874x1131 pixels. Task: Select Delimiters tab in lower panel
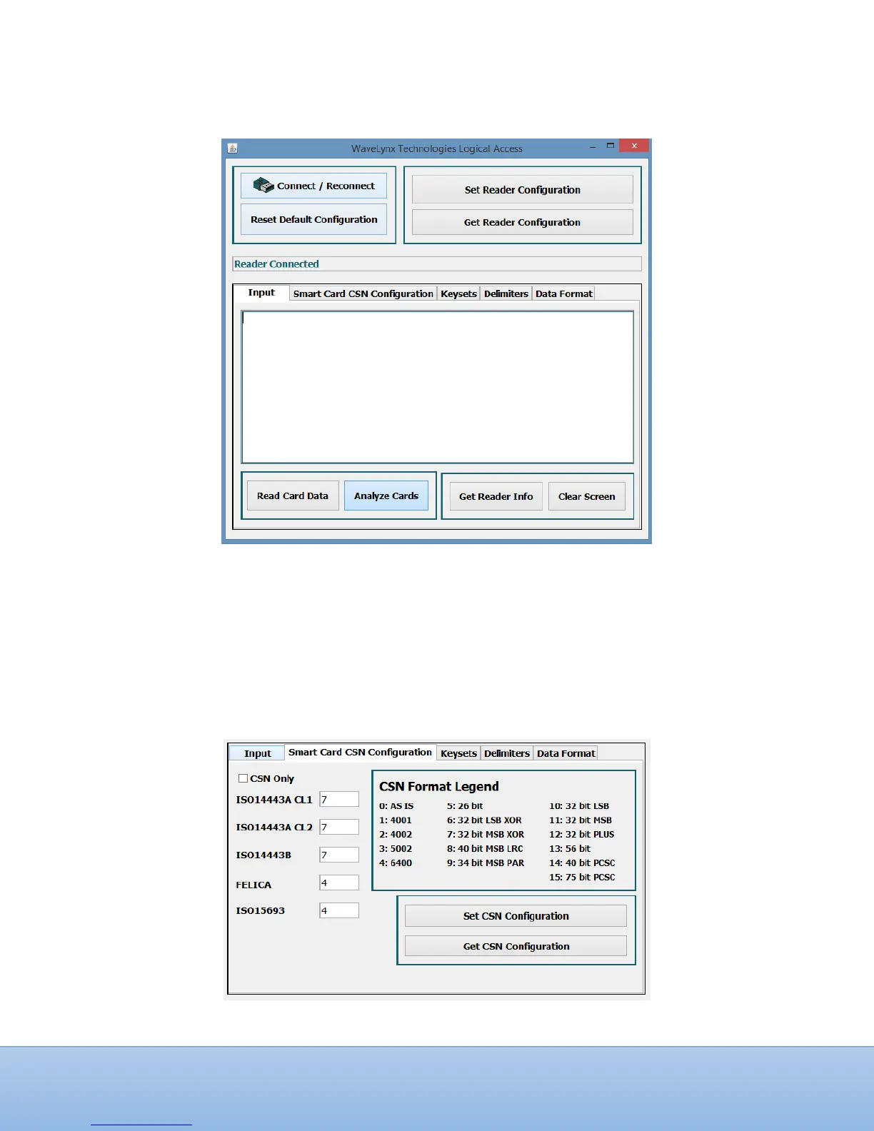[507, 753]
